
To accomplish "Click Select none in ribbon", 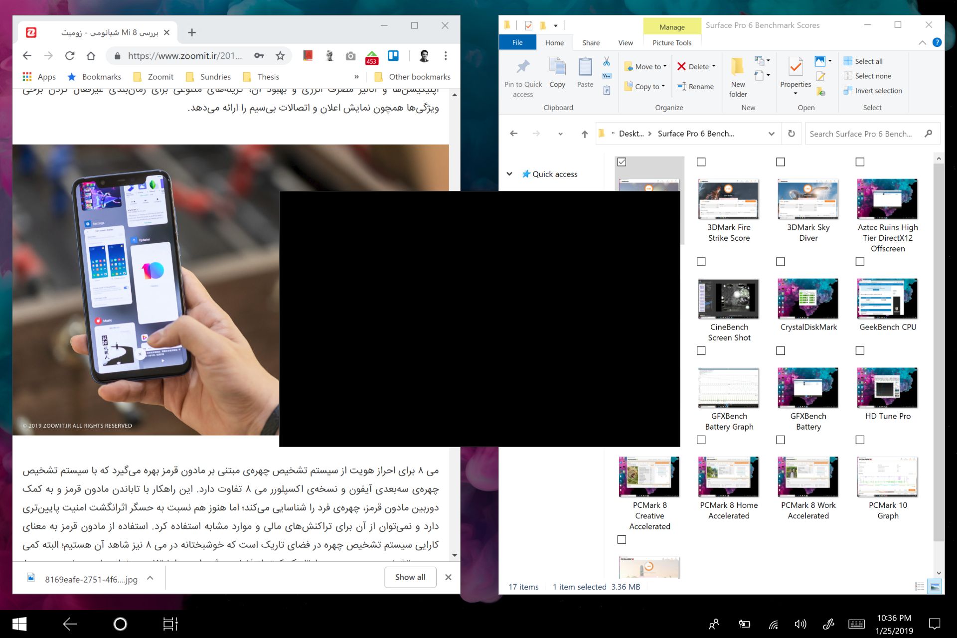I will coord(867,76).
